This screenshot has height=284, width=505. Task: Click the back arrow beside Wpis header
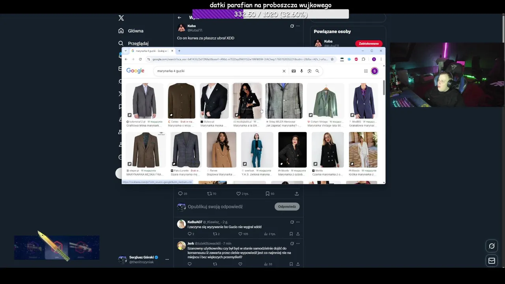tap(180, 18)
